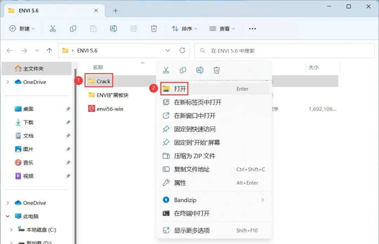
Task: Open address bar history dropdown
Action: (x=167, y=51)
